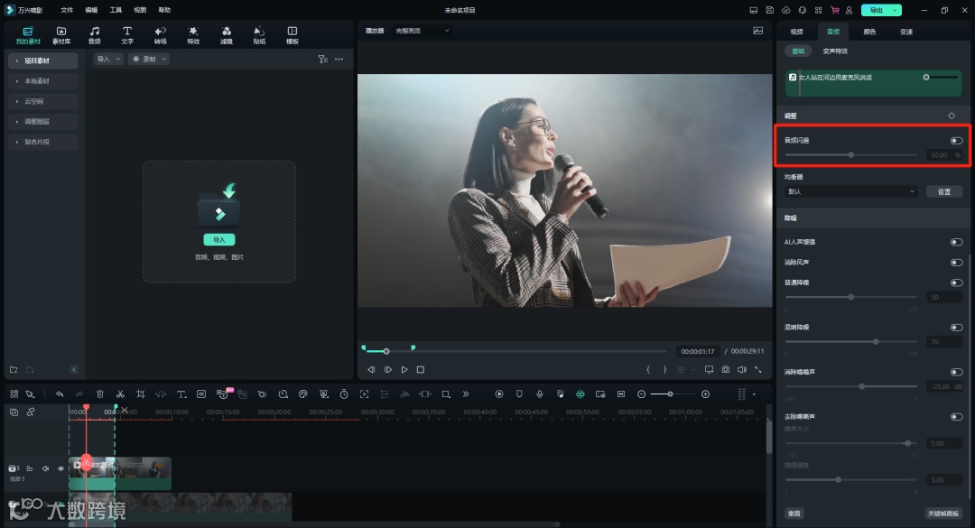Image resolution: width=975 pixels, height=528 pixels.
Task: Open the player quality dropdown
Action: (x=422, y=31)
